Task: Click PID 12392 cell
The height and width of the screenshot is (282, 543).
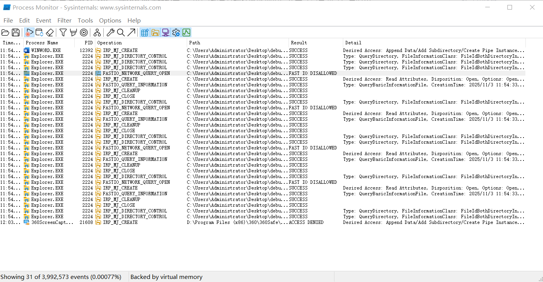Action: (86, 50)
